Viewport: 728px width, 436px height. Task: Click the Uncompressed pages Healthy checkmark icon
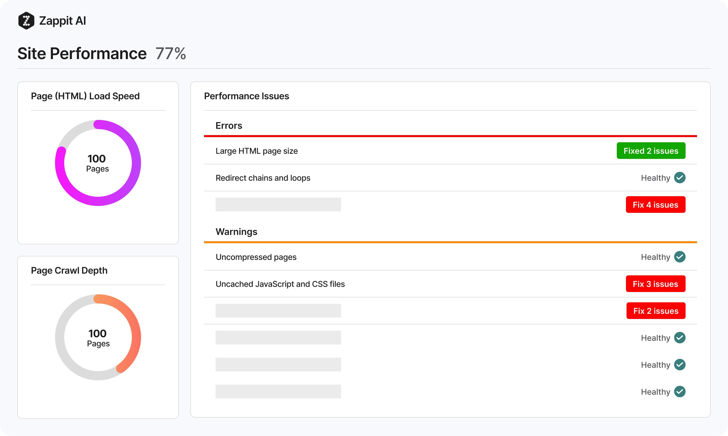[x=680, y=257]
